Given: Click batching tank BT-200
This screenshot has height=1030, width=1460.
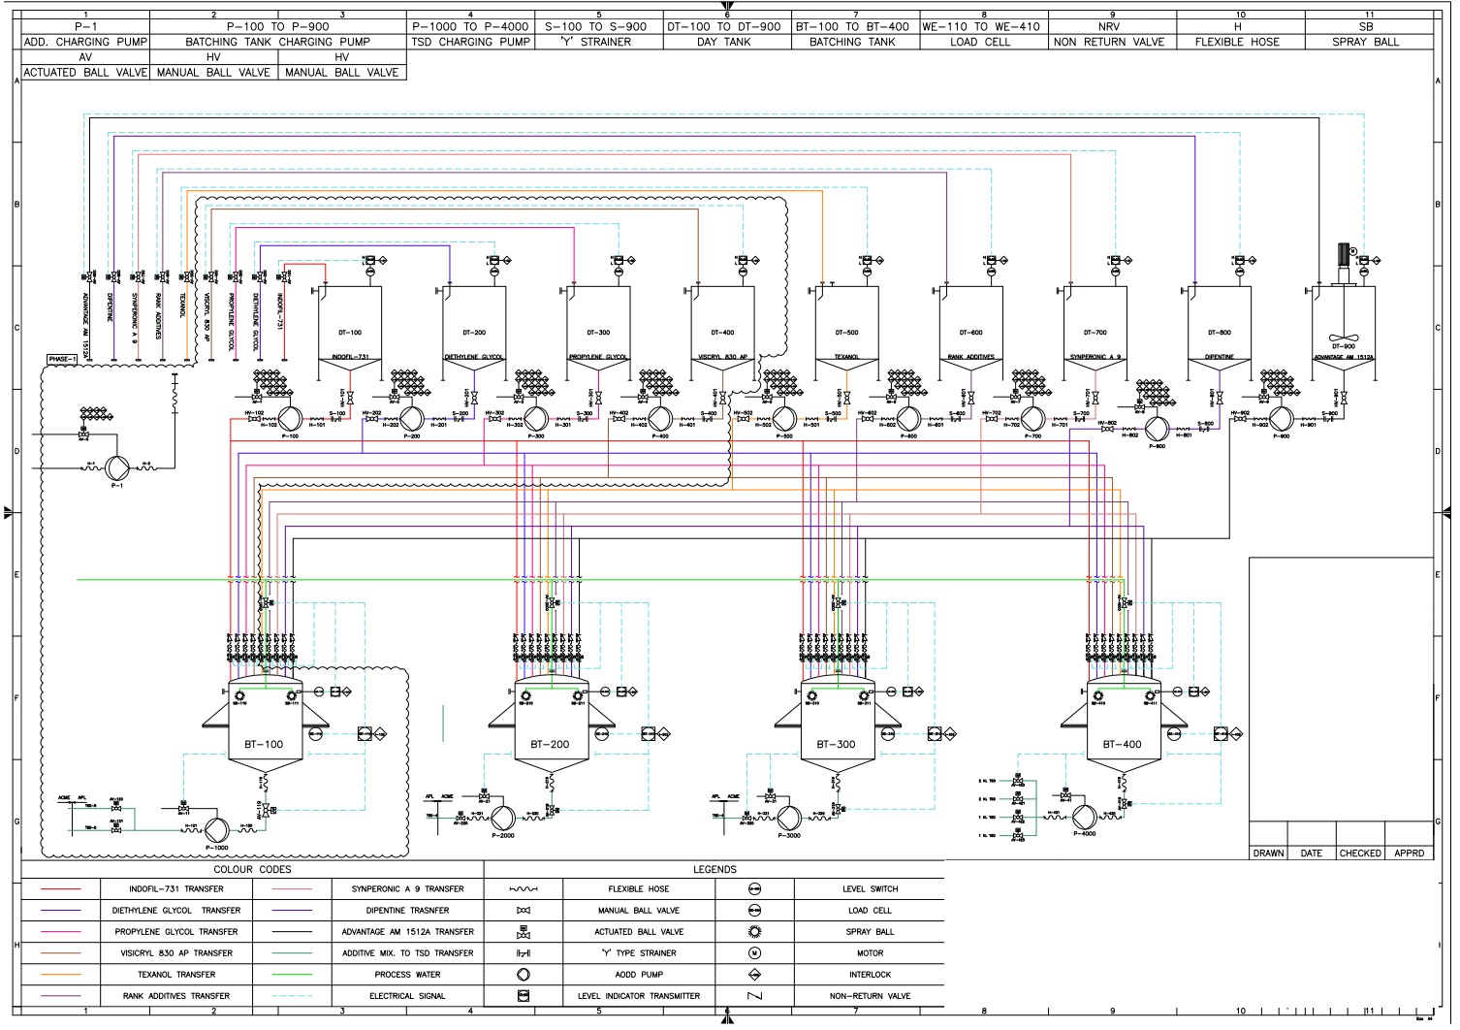Looking at the screenshot, I should tap(550, 744).
